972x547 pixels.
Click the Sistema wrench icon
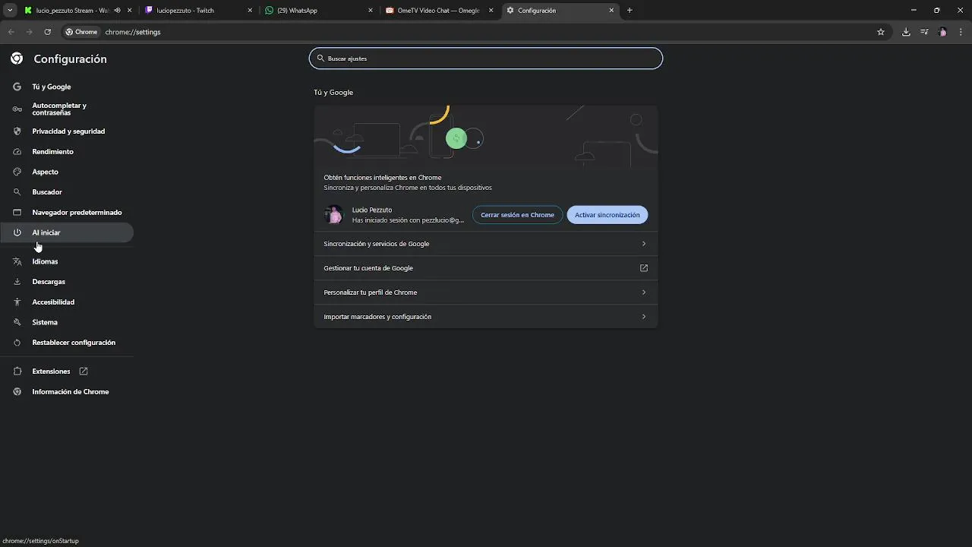pos(17,322)
